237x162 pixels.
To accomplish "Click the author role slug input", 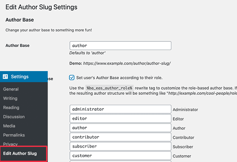I will 121,128.
